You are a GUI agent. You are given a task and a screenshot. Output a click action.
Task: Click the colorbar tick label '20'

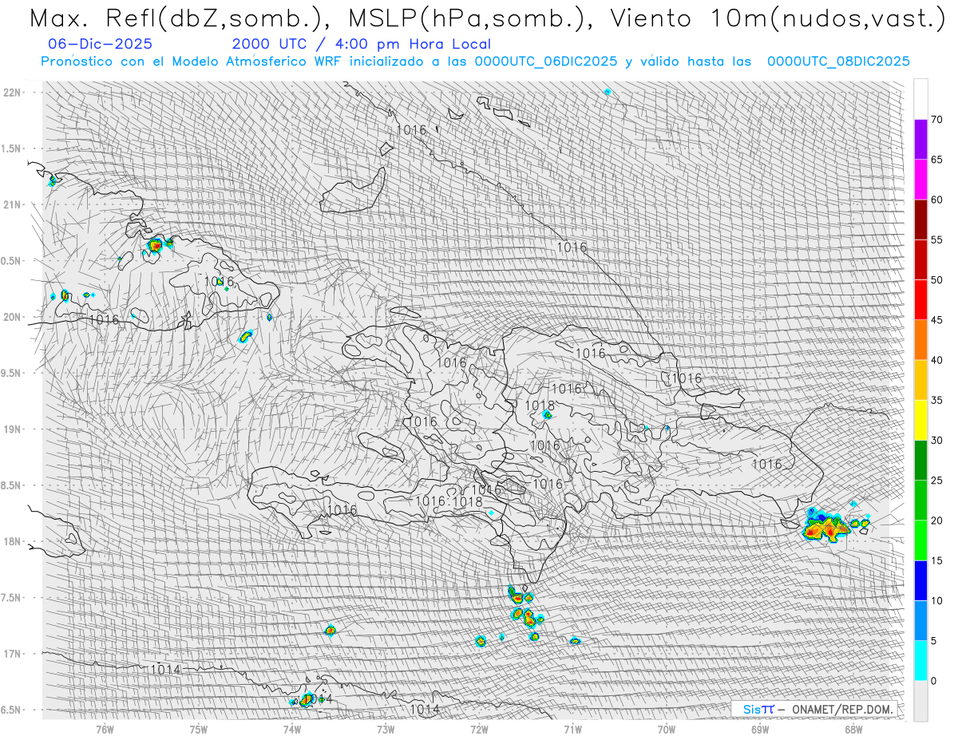pos(936,520)
